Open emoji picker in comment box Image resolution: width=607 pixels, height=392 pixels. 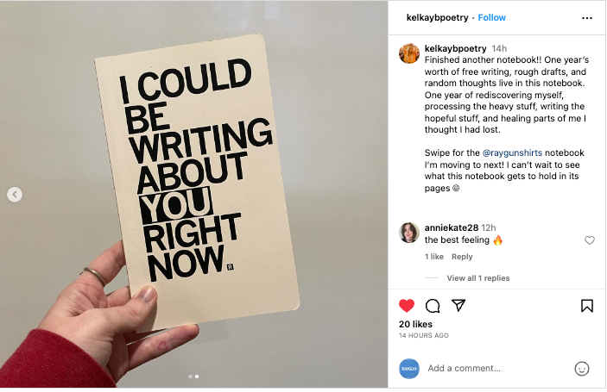[582, 369]
